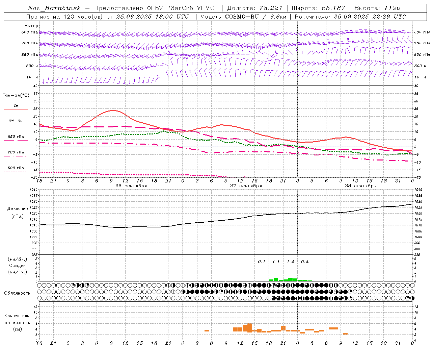
Task: Select the Высота: 119м header field
Action: [x=377, y=8]
